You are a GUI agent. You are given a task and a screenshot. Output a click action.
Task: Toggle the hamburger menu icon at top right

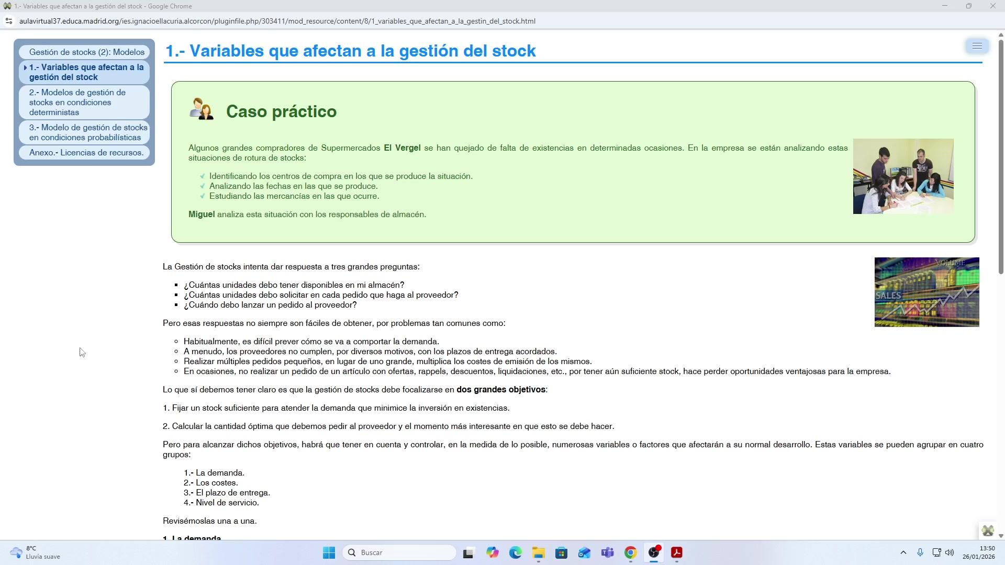(x=977, y=46)
